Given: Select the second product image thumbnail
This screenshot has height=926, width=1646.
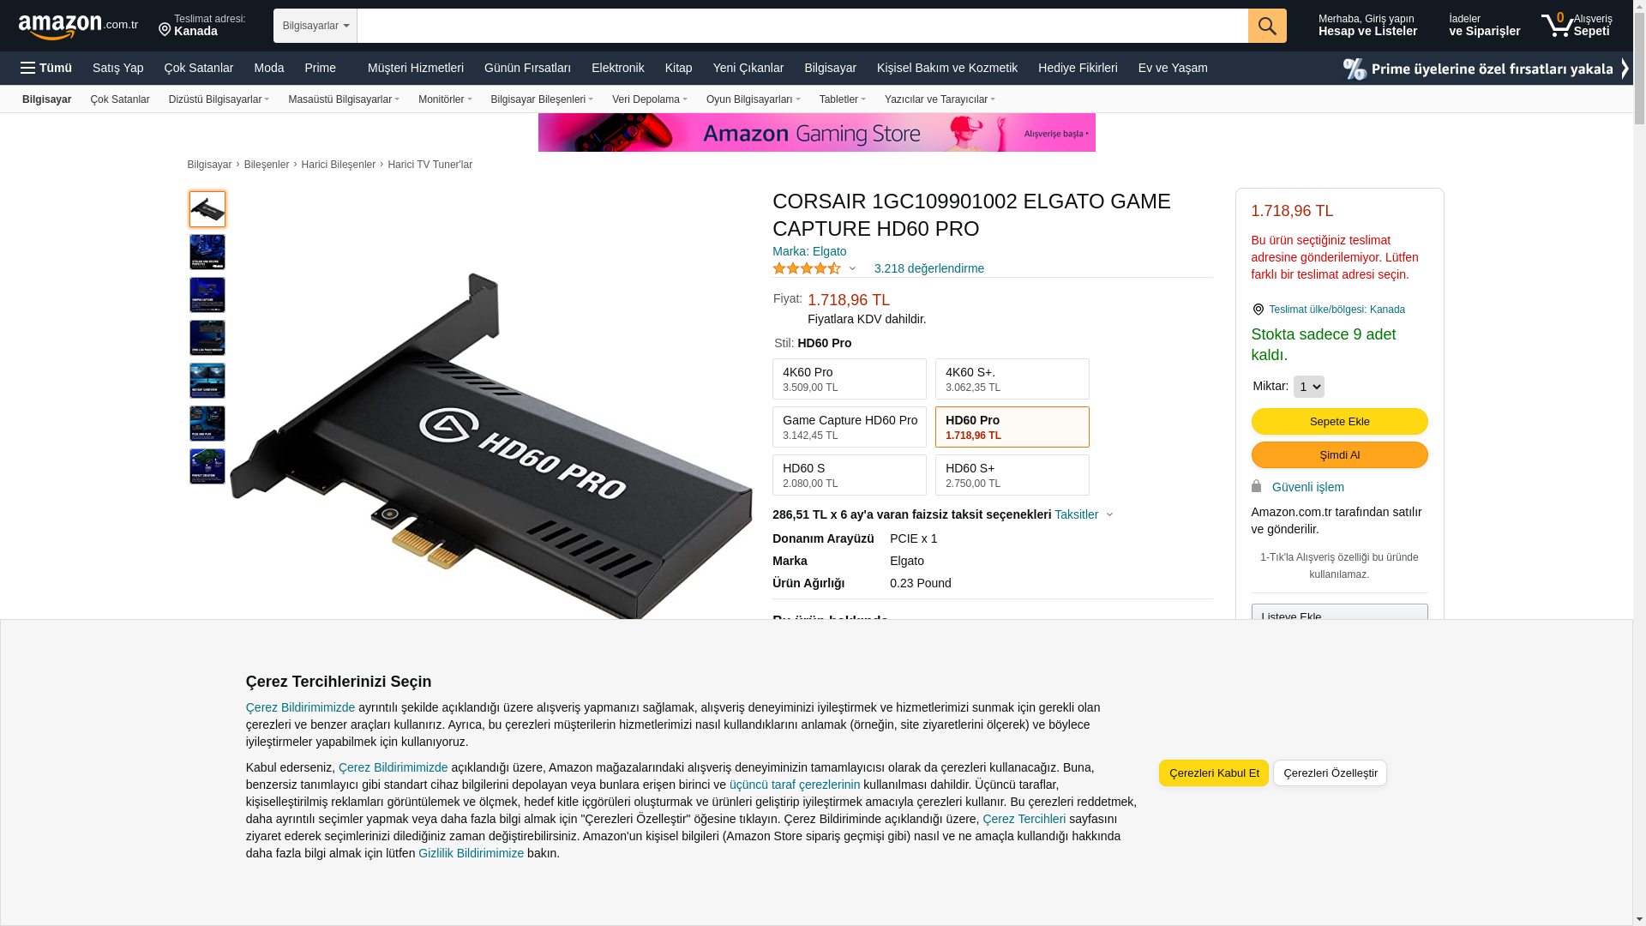Looking at the screenshot, I should (x=207, y=252).
